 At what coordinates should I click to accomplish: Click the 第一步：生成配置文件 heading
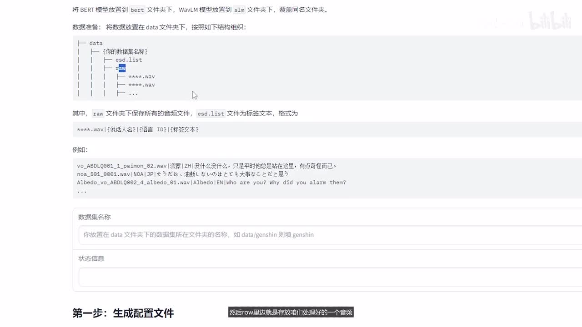click(x=123, y=313)
